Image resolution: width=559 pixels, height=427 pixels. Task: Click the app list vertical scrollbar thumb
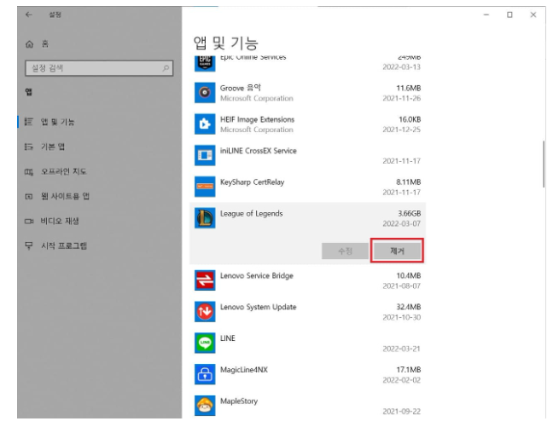[x=544, y=164]
